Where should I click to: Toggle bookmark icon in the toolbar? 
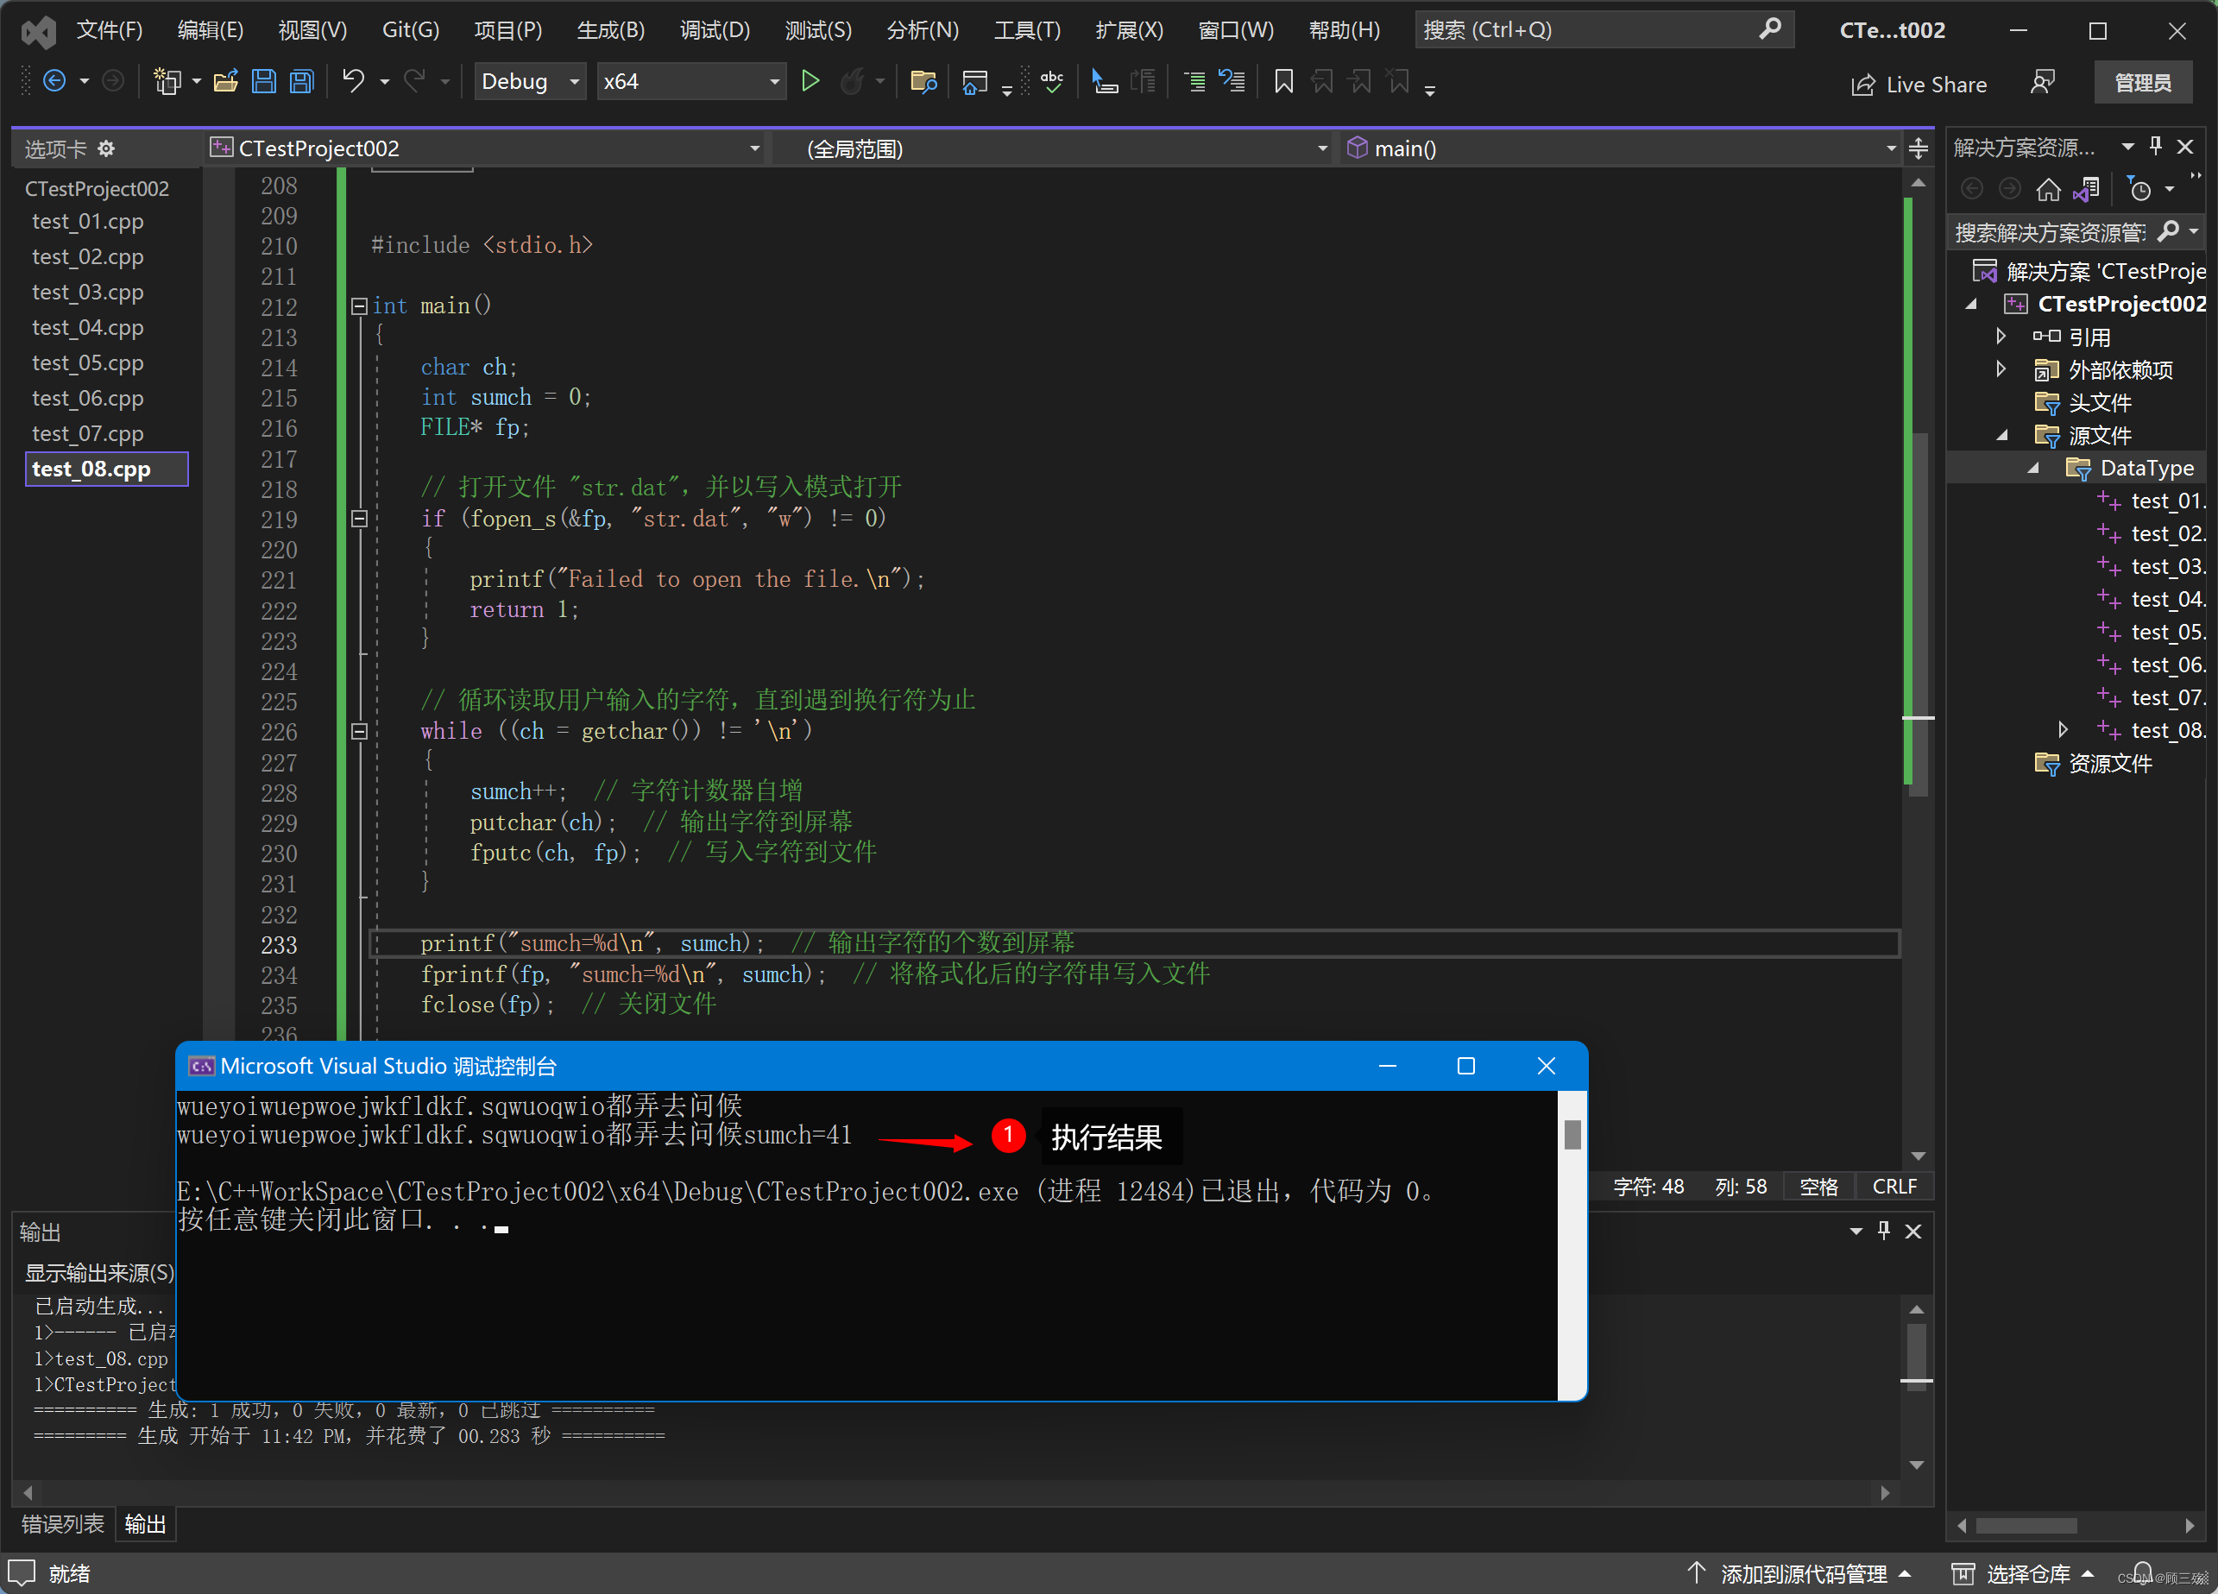[x=1283, y=81]
